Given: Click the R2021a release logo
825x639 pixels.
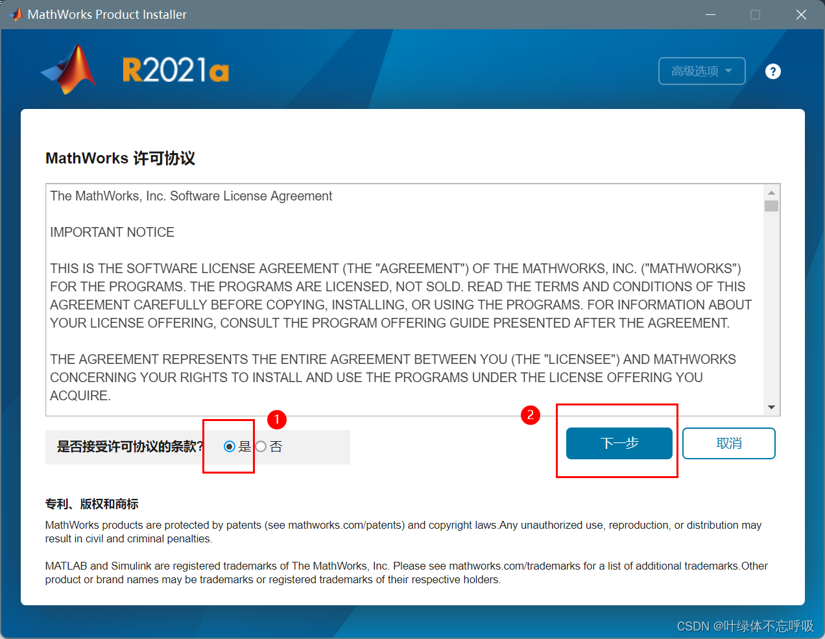Looking at the screenshot, I should coord(176,70).
